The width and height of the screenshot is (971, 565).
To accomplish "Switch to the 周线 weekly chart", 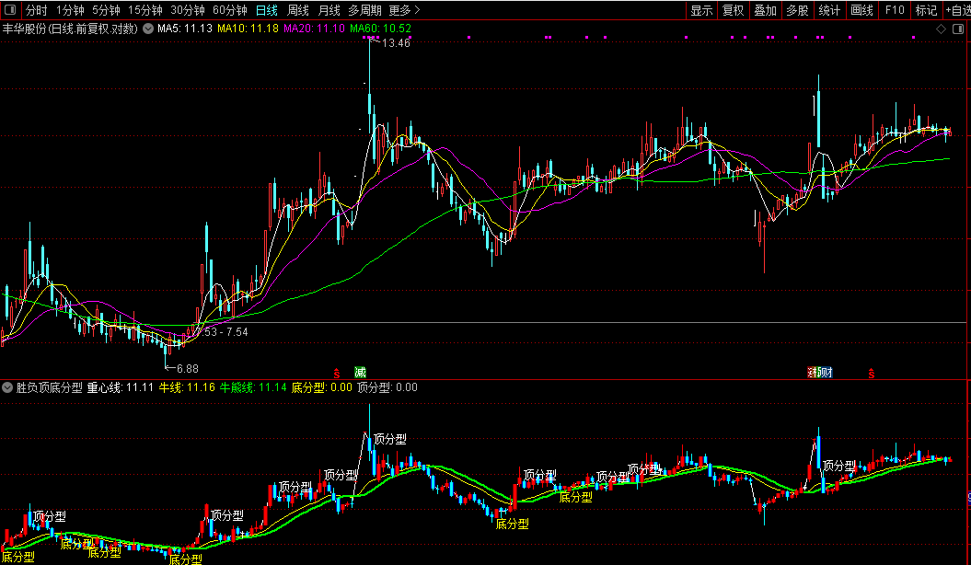I will coord(298,10).
